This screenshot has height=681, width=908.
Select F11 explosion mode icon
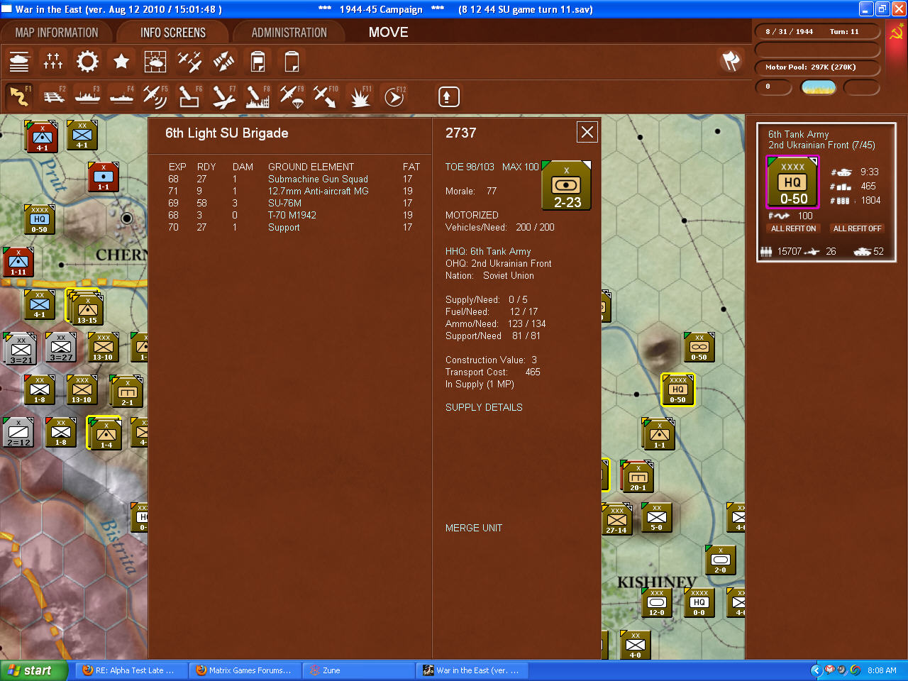pos(360,96)
